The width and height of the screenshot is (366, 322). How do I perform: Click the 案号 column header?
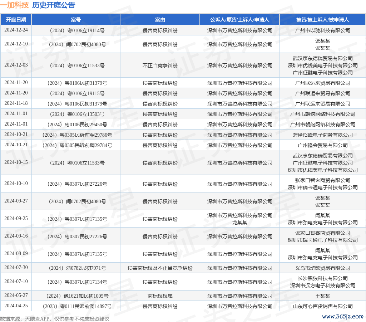pos(76,20)
